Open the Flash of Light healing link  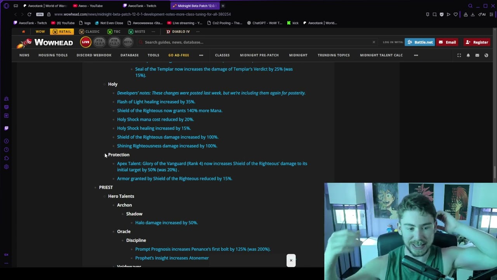pyautogui.click(x=156, y=102)
